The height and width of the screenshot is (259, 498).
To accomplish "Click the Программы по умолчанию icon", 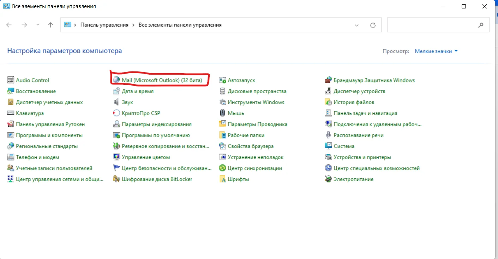I will click(x=116, y=135).
